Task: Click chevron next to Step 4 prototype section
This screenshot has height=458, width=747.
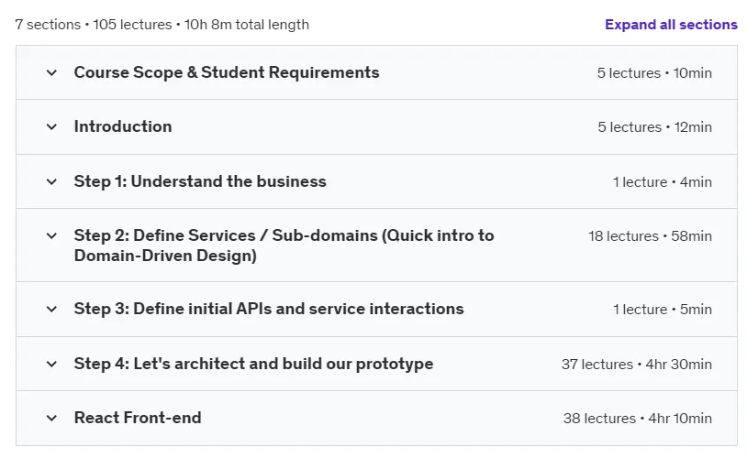Action: coord(51,365)
